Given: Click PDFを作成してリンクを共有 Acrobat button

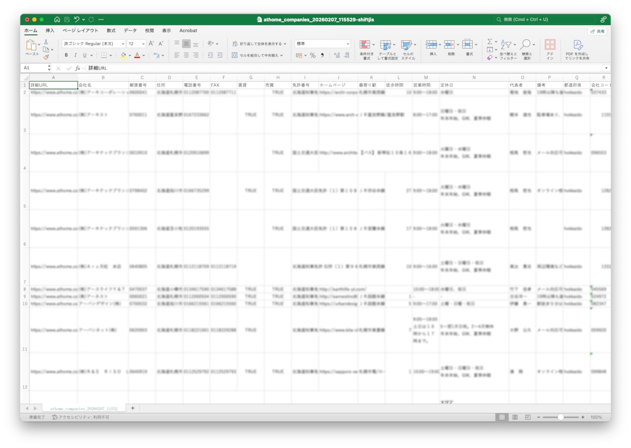Looking at the screenshot, I should (577, 50).
